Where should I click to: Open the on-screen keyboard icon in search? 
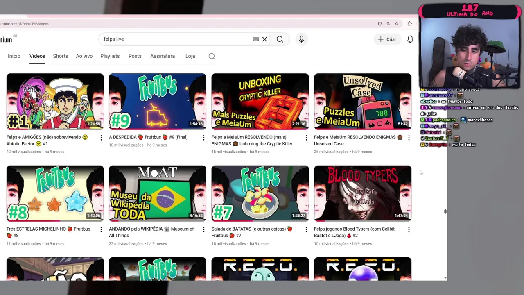click(x=256, y=39)
